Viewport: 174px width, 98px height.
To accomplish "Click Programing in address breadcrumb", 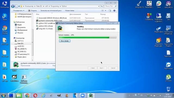I will point(55,6).
